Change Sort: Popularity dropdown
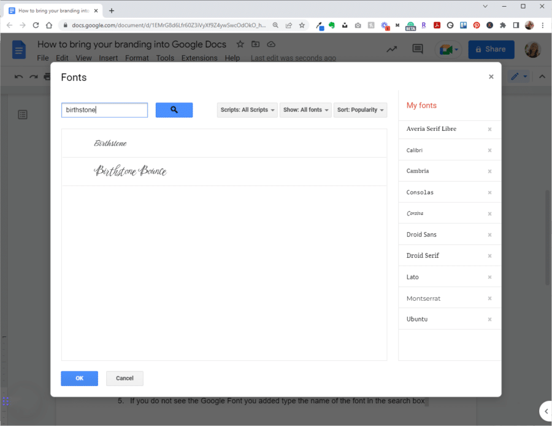 coord(360,110)
